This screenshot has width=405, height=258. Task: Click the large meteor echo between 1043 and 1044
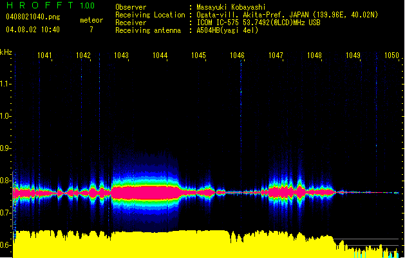[146, 193]
